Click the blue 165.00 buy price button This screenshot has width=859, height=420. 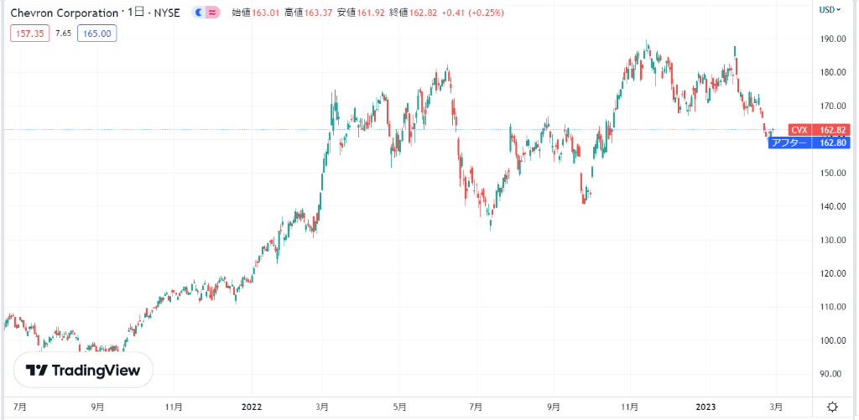[x=96, y=33]
